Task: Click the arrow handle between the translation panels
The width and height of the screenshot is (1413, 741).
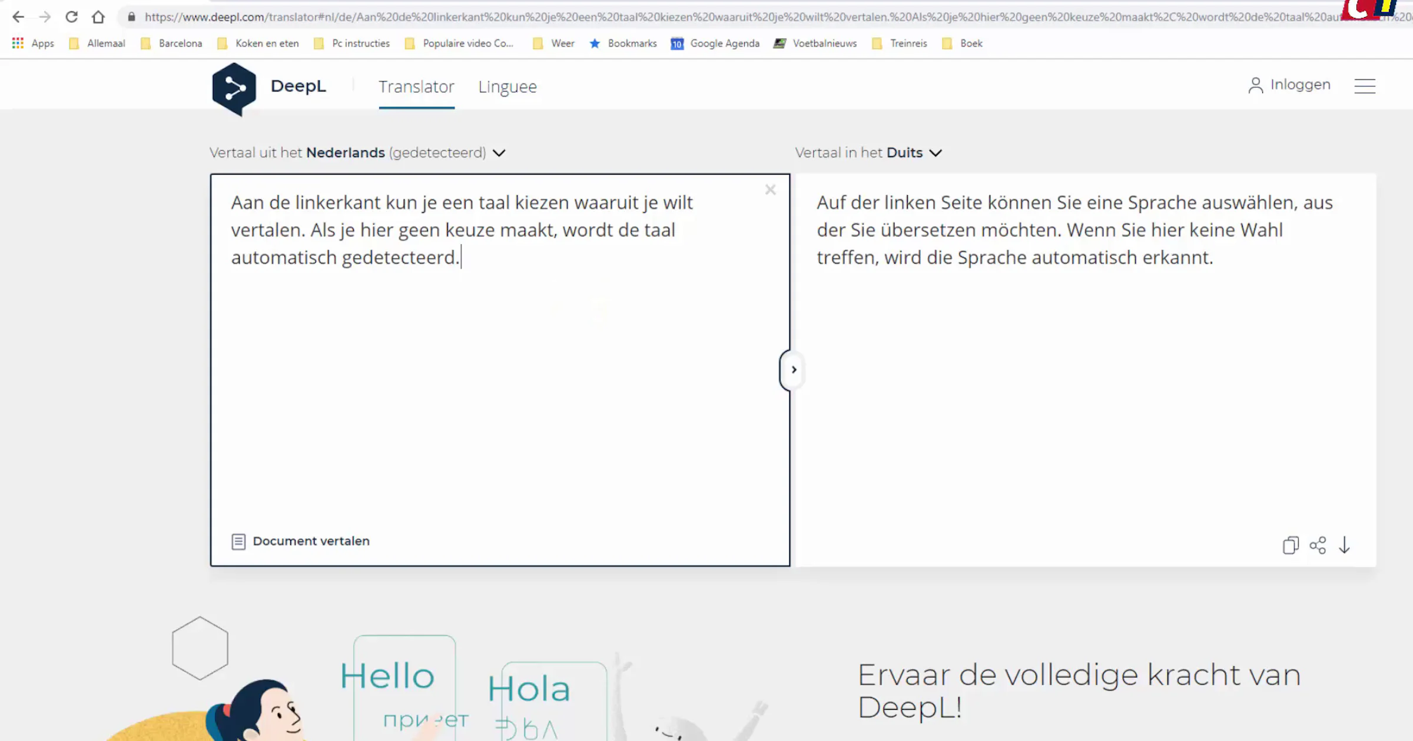Action: point(793,369)
